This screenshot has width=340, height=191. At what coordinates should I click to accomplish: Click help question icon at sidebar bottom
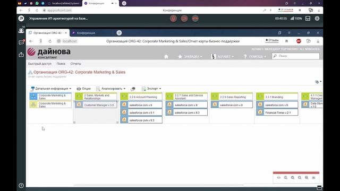coord(21,185)
